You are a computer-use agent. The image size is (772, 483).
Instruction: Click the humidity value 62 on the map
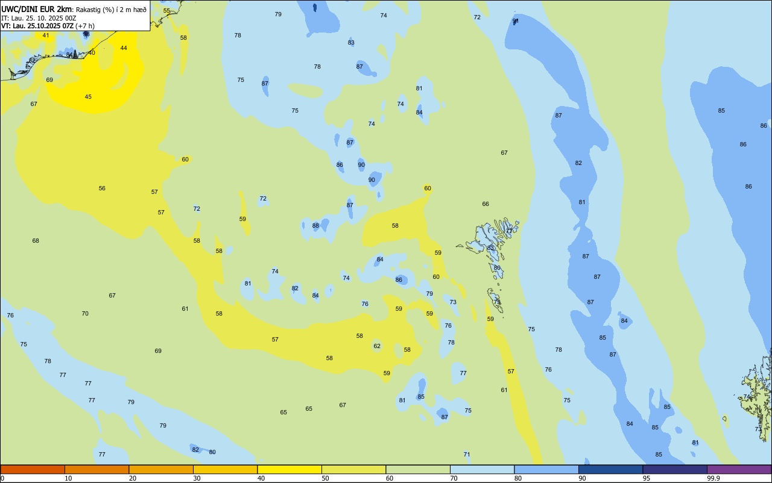377,346
